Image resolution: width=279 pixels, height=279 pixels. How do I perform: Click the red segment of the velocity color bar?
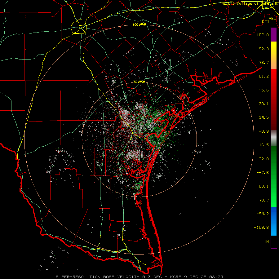[274, 99]
